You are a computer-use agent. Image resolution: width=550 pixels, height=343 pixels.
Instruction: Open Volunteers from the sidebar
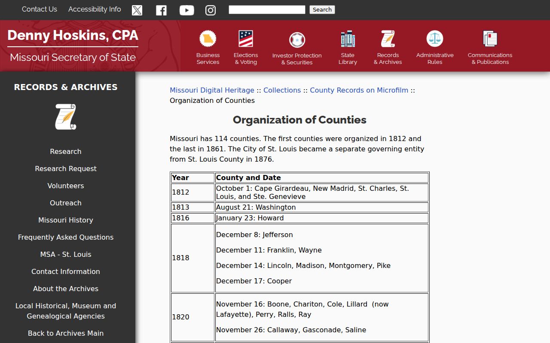pos(66,186)
